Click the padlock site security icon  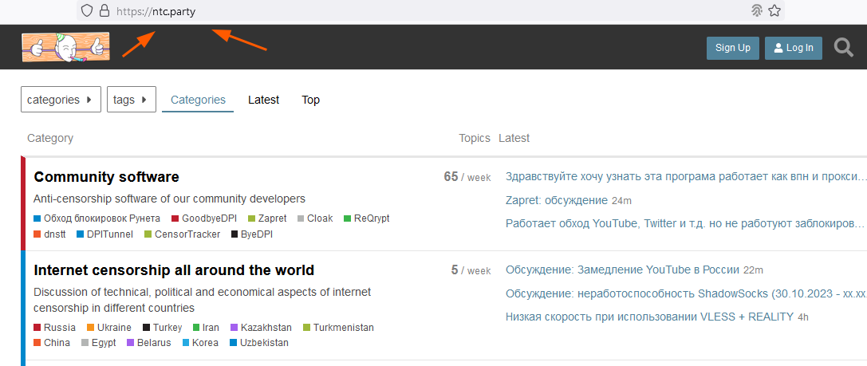click(x=104, y=11)
